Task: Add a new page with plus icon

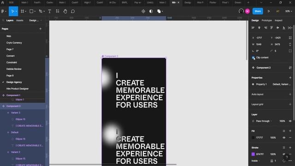Action: pyautogui.click(x=40, y=29)
